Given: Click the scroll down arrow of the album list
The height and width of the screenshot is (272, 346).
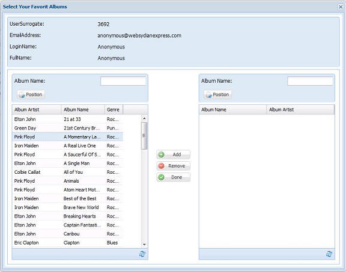Looking at the screenshot, I should (x=144, y=244).
